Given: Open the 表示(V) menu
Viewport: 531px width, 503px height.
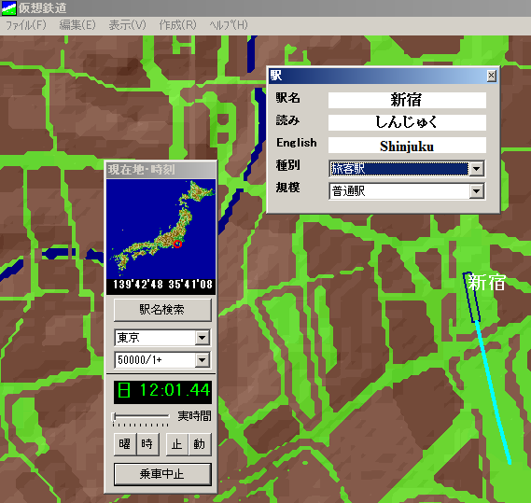Looking at the screenshot, I should 127,25.
